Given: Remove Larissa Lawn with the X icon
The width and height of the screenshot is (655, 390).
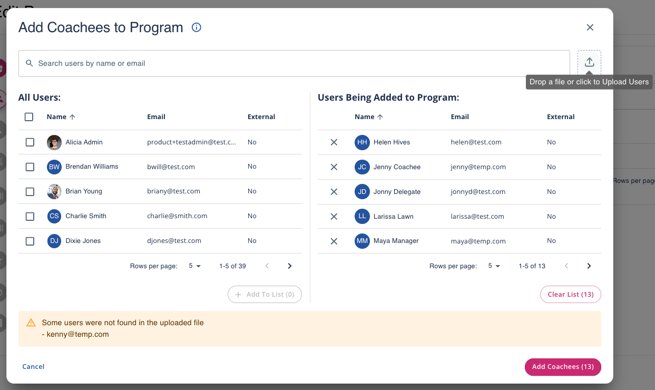Looking at the screenshot, I should [x=334, y=217].
